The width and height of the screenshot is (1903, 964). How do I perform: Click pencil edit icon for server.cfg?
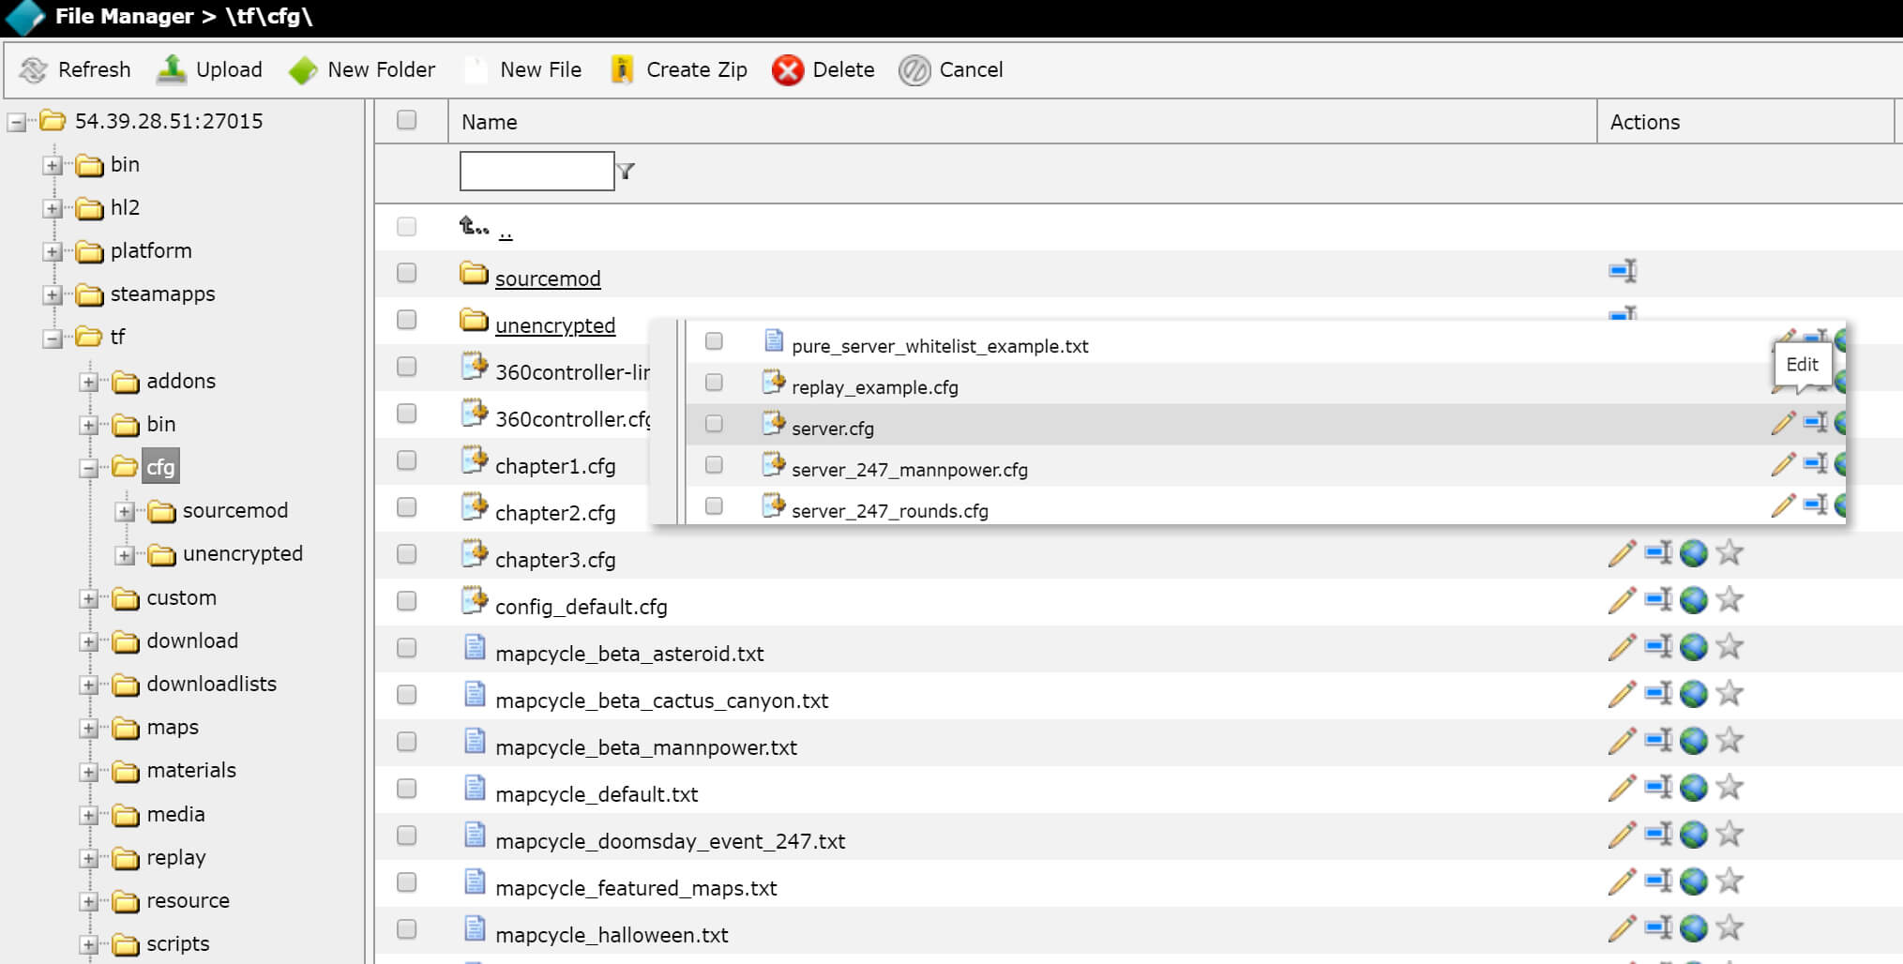1783,423
